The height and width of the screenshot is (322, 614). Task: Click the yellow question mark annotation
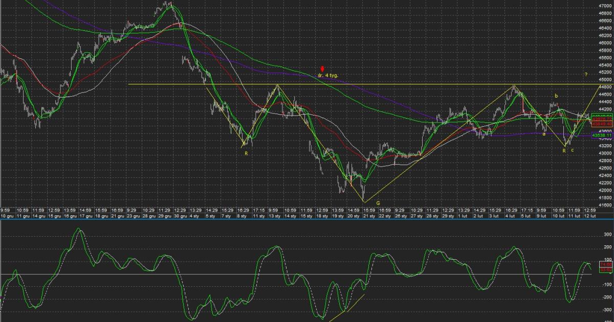[585, 75]
